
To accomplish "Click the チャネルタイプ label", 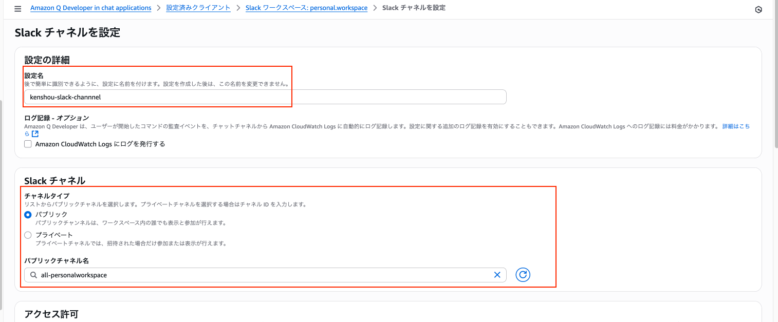I will [x=47, y=196].
